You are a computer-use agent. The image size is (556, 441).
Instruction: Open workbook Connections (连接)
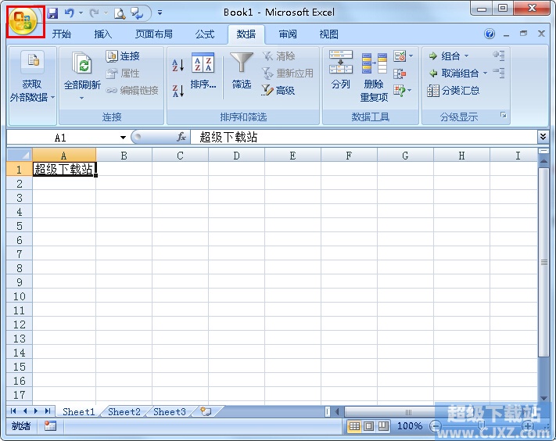(123, 56)
